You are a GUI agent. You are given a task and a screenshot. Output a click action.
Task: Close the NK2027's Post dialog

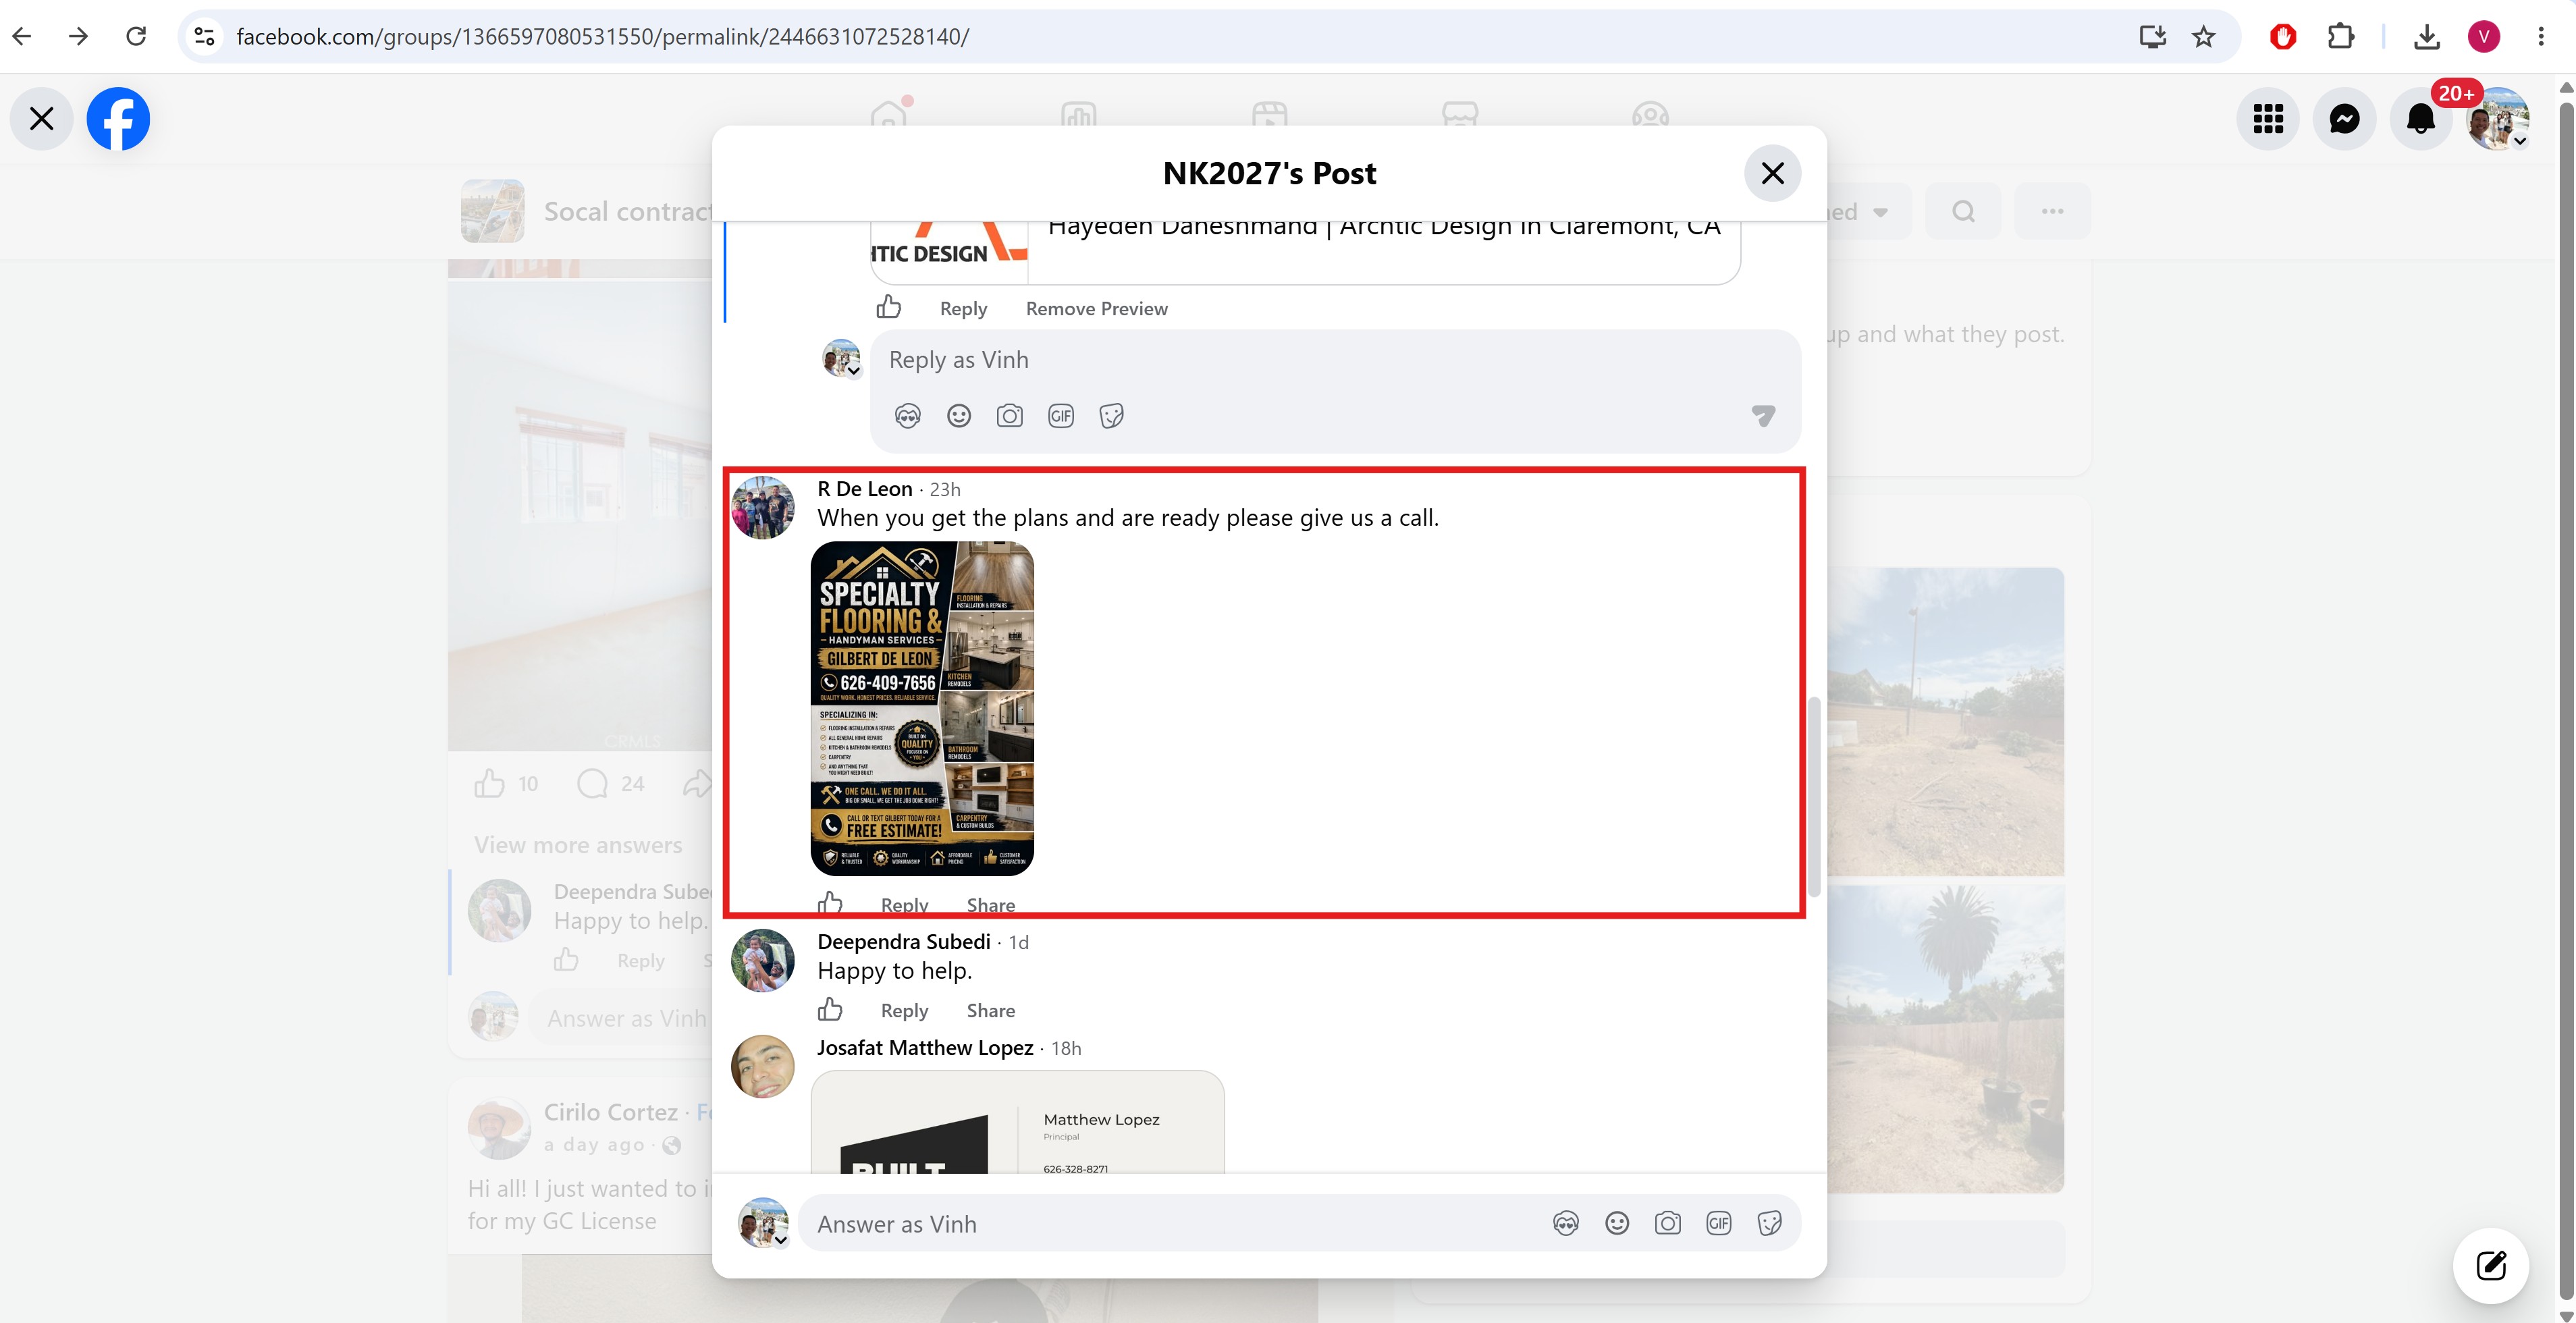tap(1772, 173)
